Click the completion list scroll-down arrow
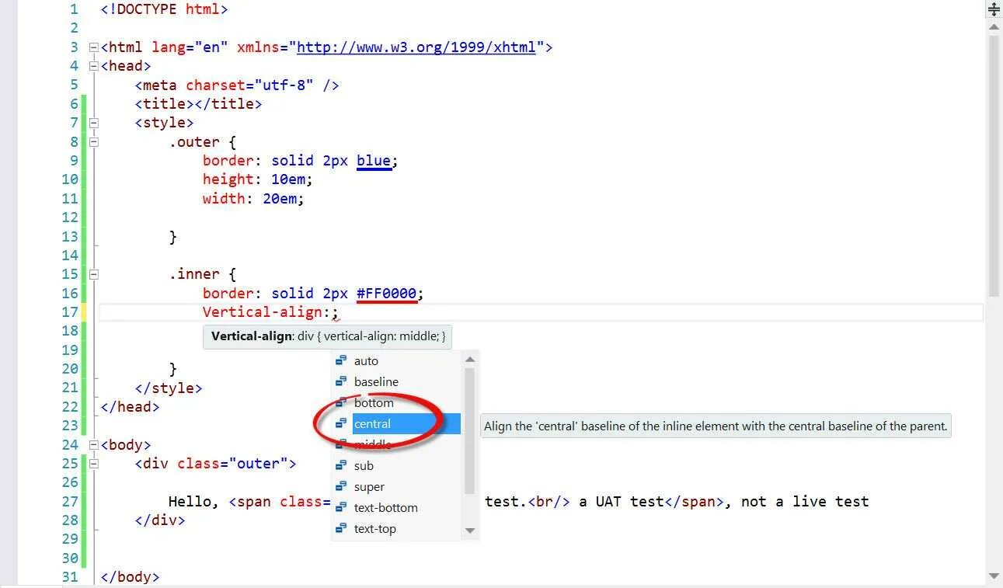The image size is (1003, 588). pos(469,531)
